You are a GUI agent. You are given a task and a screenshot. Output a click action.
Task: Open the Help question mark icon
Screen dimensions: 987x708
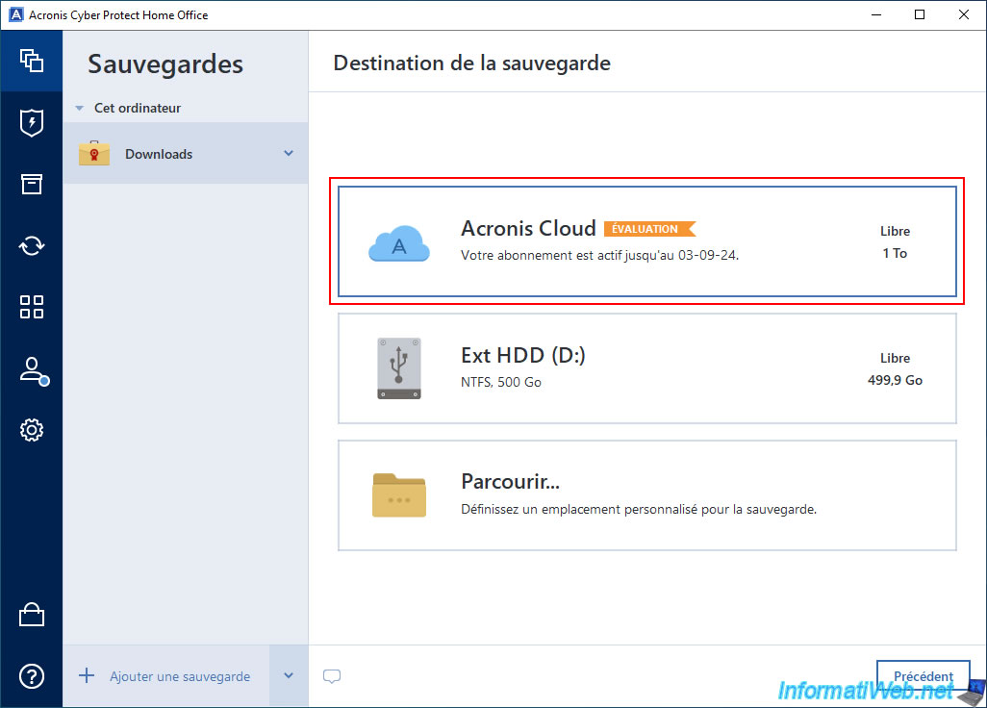[32, 676]
